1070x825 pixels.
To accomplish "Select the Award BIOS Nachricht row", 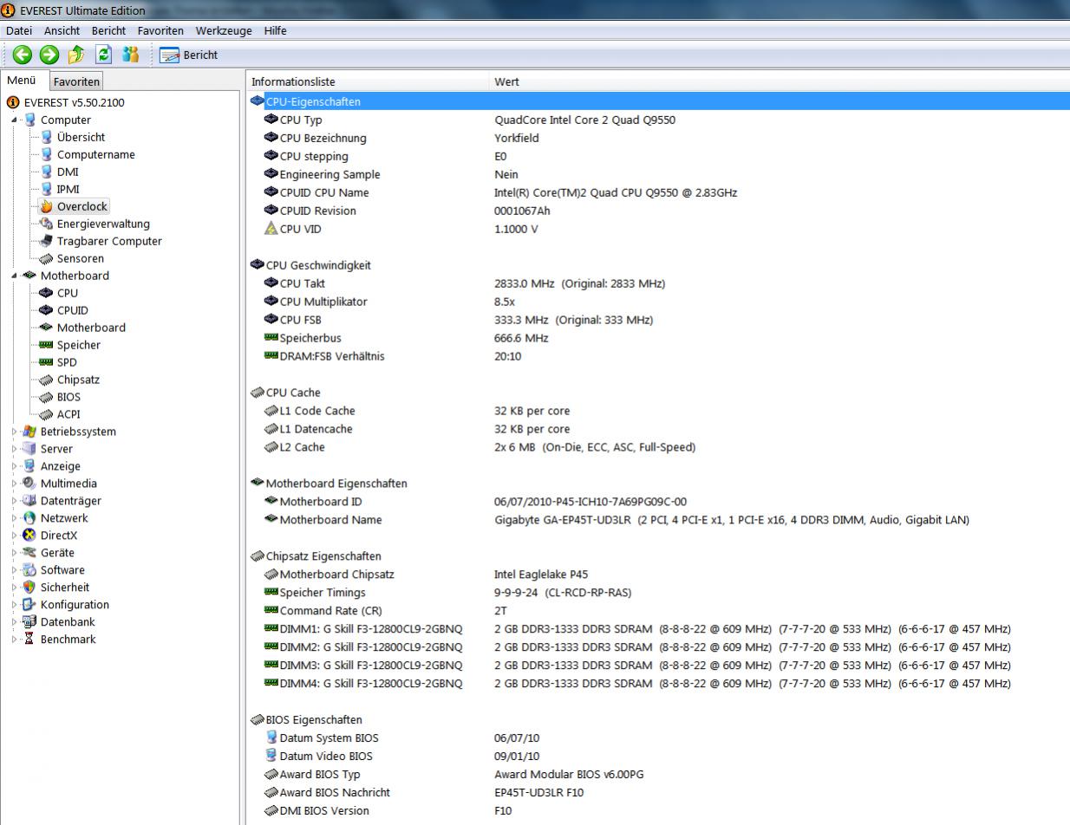I will click(658, 792).
